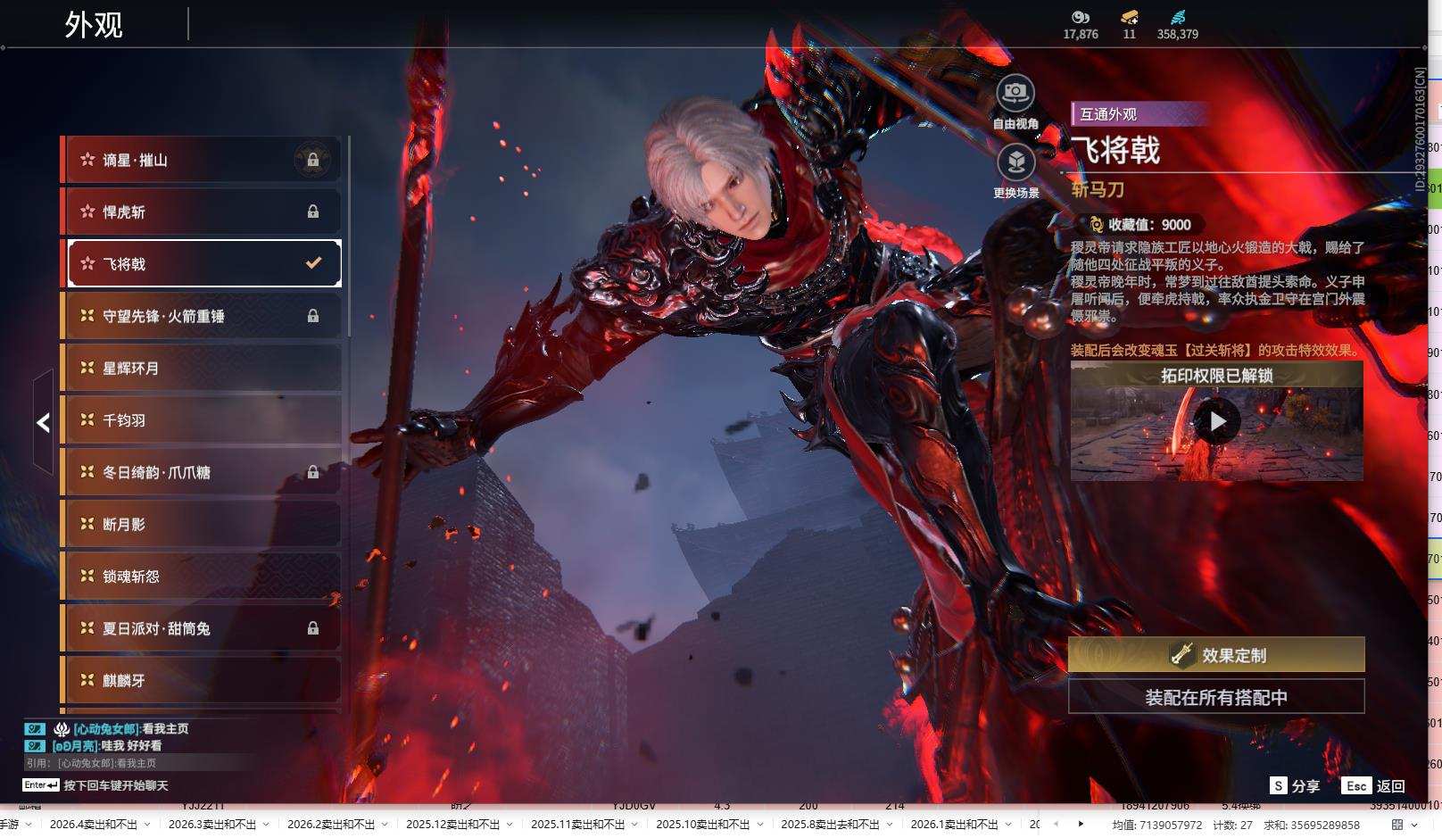Click the skin list vertical scrollbar

click(x=348, y=236)
